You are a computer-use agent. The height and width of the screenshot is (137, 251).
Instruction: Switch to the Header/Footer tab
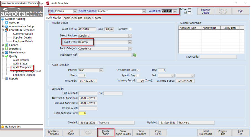click(x=93, y=18)
